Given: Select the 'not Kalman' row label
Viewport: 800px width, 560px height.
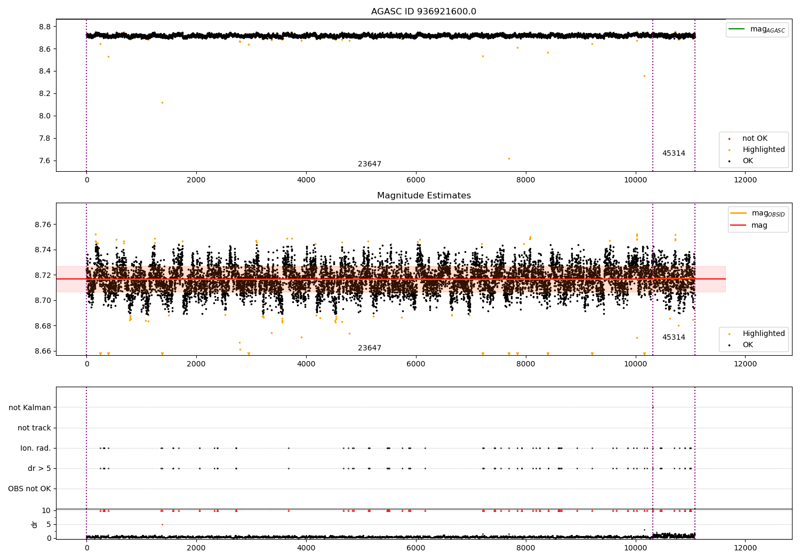Looking at the screenshot, I should click(x=30, y=408).
